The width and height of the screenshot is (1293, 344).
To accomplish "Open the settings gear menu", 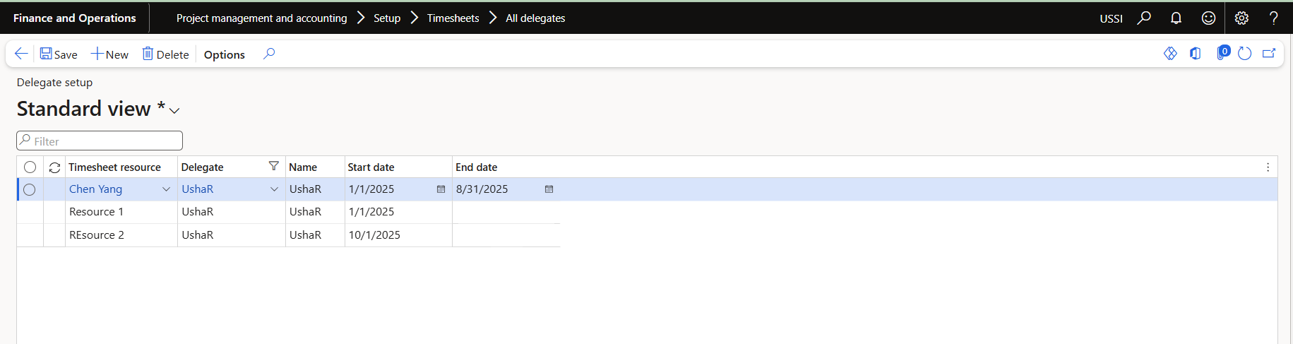I will (1241, 18).
